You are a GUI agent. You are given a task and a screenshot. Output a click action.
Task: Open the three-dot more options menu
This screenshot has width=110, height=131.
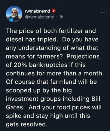pyautogui.click(x=103, y=13)
